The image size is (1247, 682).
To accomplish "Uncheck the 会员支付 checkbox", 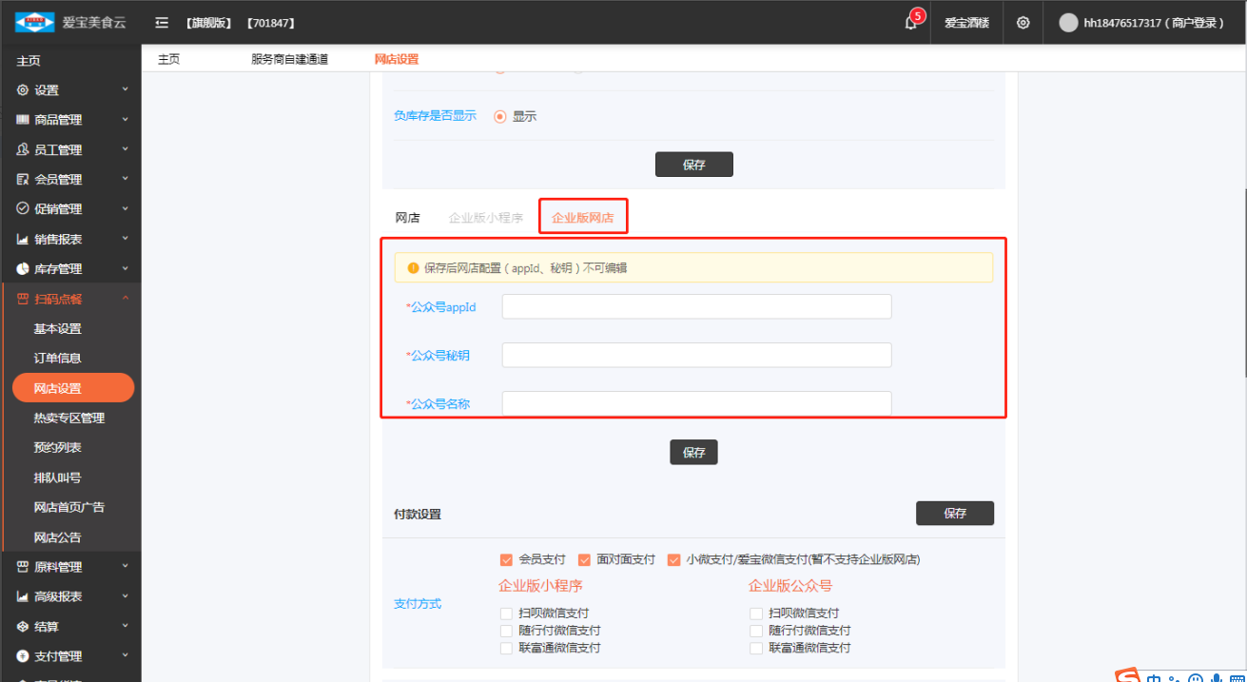I will (507, 559).
